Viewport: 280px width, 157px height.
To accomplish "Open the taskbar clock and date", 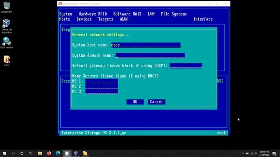I will click(x=264, y=154).
